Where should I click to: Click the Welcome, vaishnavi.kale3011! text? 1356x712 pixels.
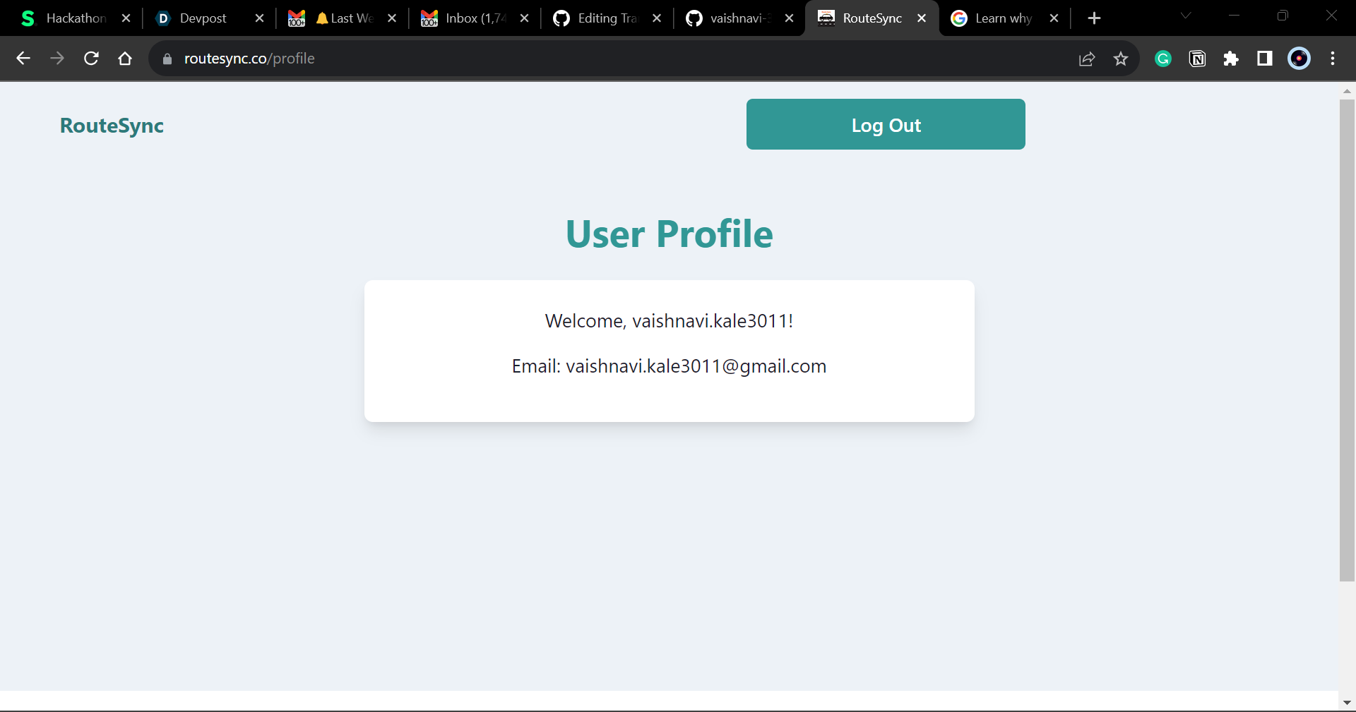pos(670,321)
